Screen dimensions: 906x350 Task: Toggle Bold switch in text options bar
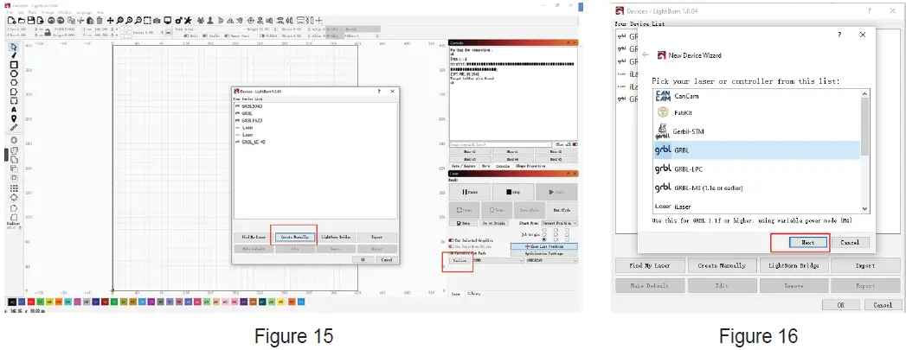(x=187, y=35)
